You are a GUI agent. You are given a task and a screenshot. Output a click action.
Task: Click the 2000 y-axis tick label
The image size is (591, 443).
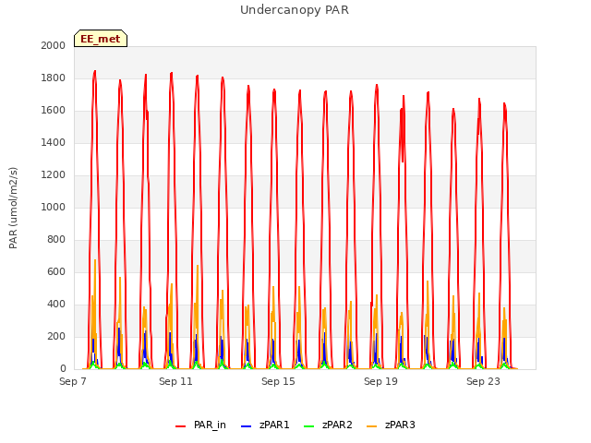tap(54, 45)
